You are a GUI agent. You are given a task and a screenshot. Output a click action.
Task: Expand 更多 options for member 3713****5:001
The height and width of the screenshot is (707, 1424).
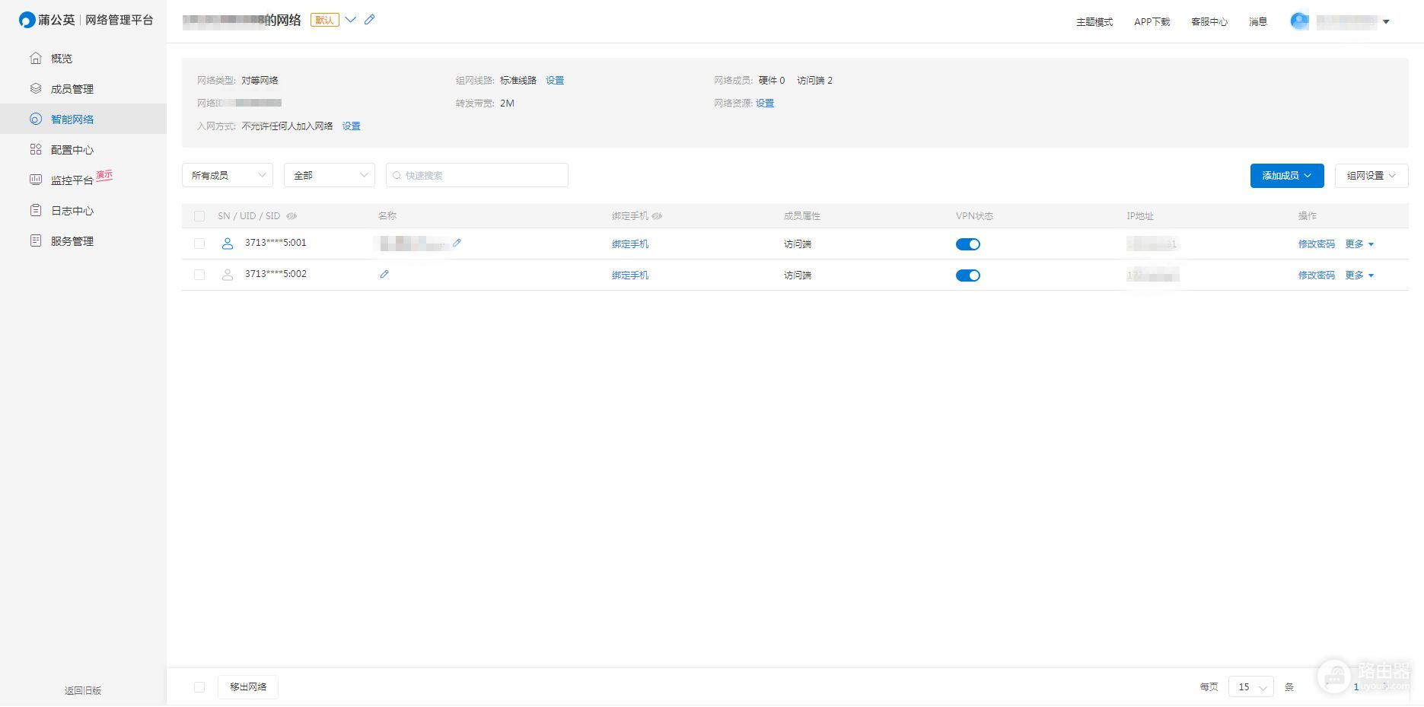coord(1359,244)
